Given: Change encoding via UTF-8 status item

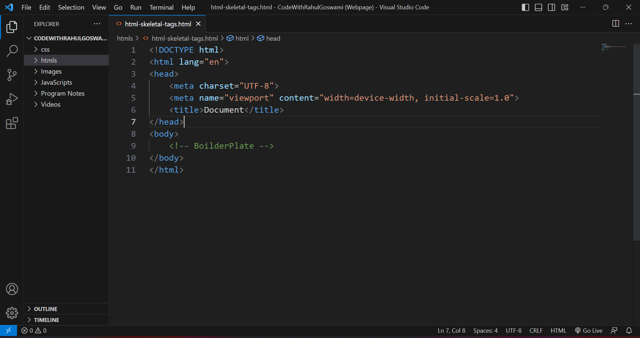Looking at the screenshot, I should [x=513, y=331].
